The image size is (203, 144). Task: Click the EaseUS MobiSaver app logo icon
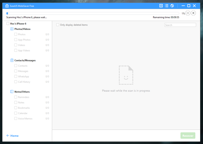pyautogui.click(x=7, y=6)
